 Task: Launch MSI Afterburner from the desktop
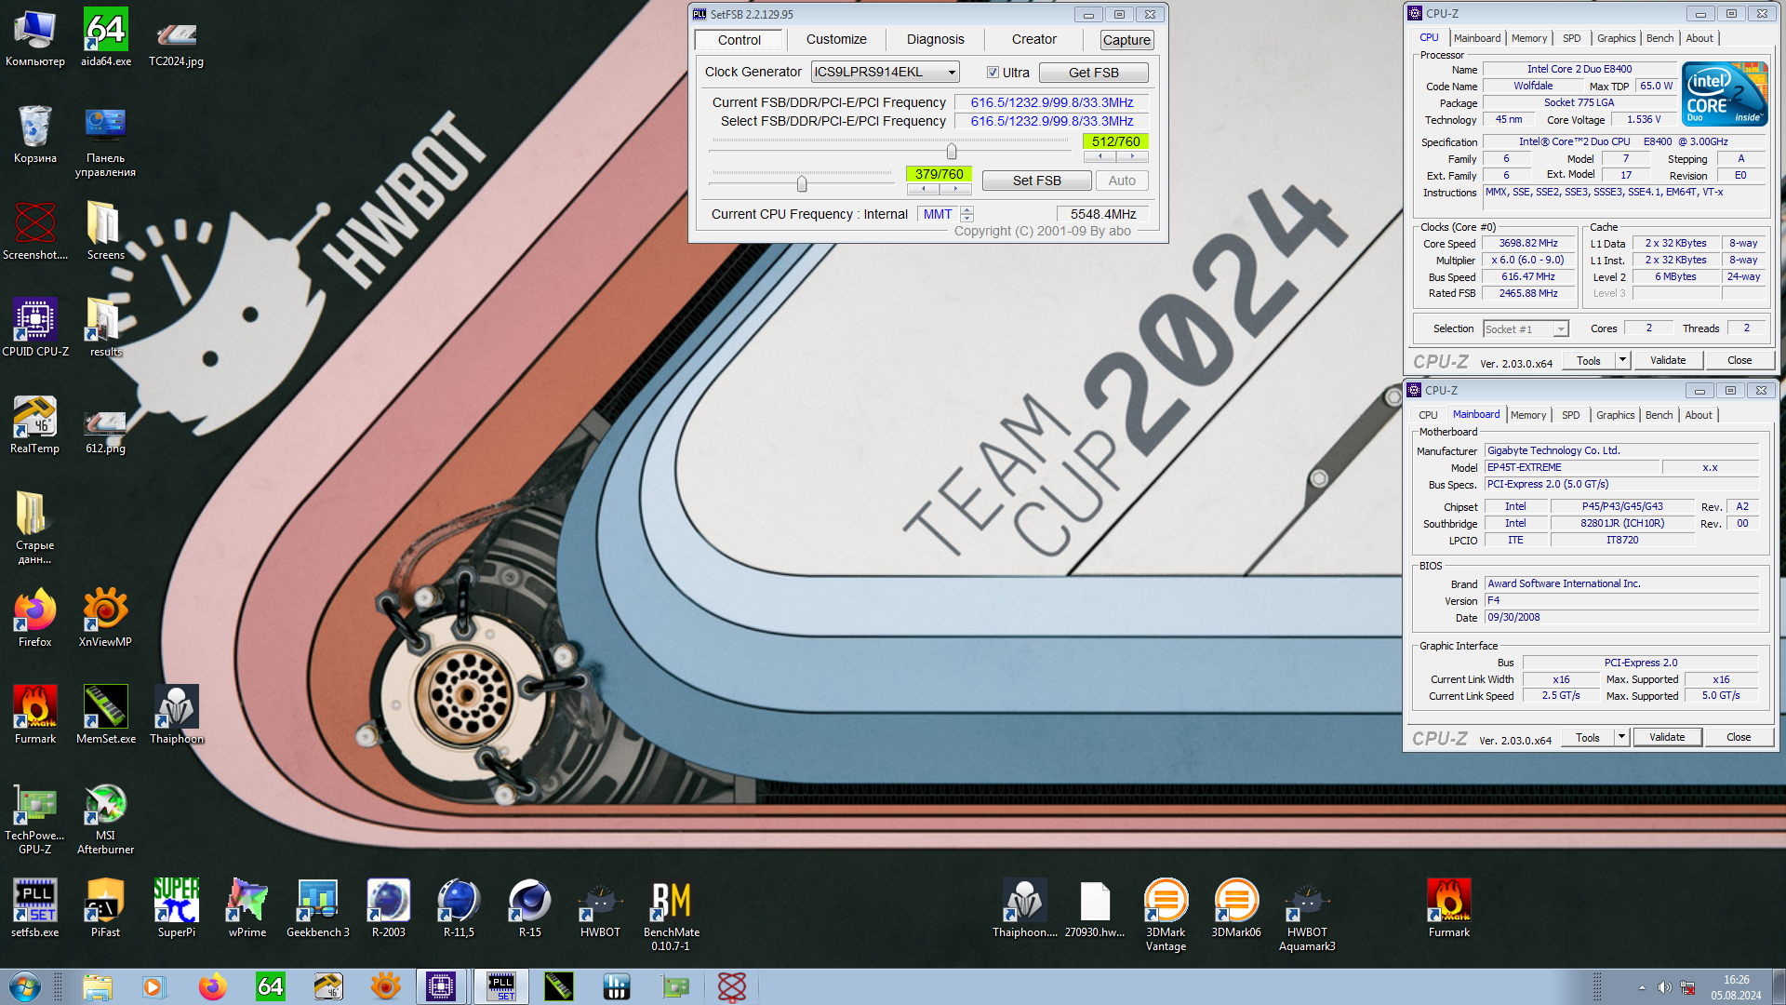[105, 819]
